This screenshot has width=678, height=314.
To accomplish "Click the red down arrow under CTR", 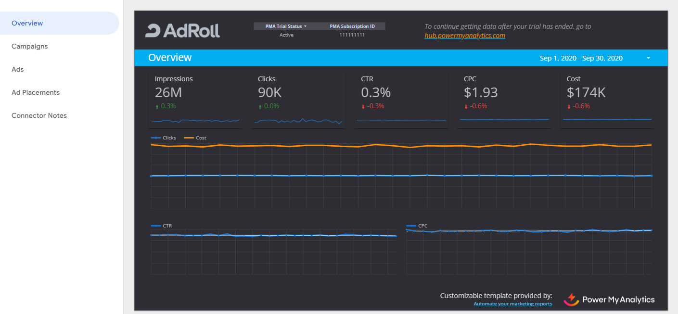I will pos(363,106).
